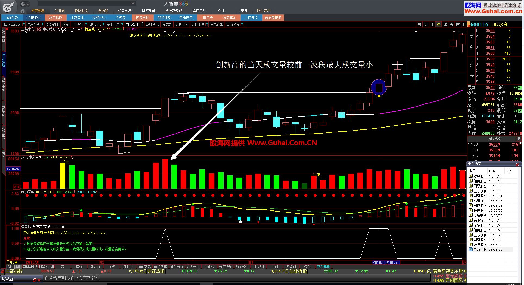Select the 新联电子 16/03/23 row
The image size is (524, 285).
(x=491, y=215)
